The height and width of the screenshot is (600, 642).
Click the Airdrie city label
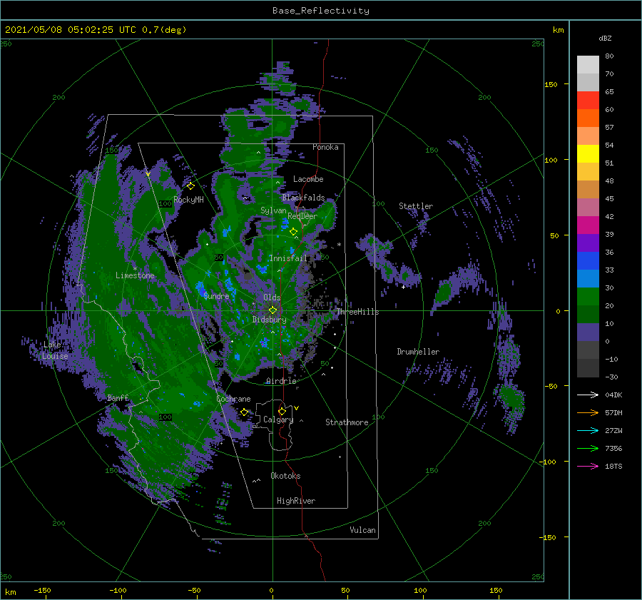[x=281, y=381]
